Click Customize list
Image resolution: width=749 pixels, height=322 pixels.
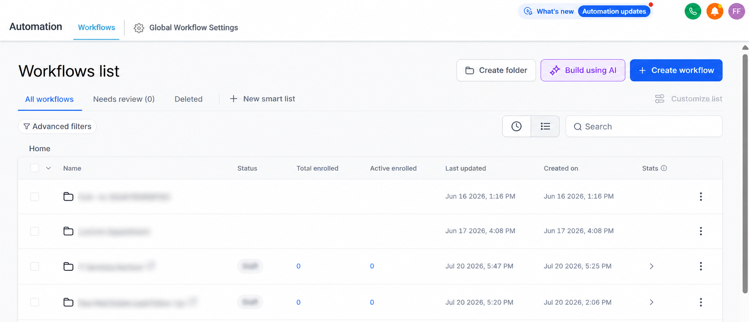point(688,99)
